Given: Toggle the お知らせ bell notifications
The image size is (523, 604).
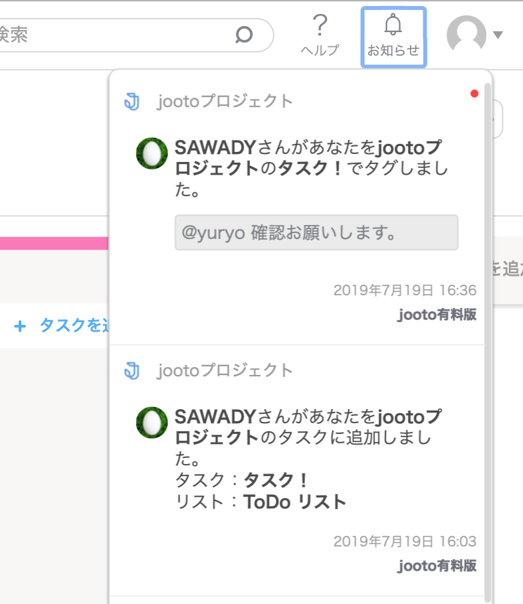Looking at the screenshot, I should tap(393, 37).
